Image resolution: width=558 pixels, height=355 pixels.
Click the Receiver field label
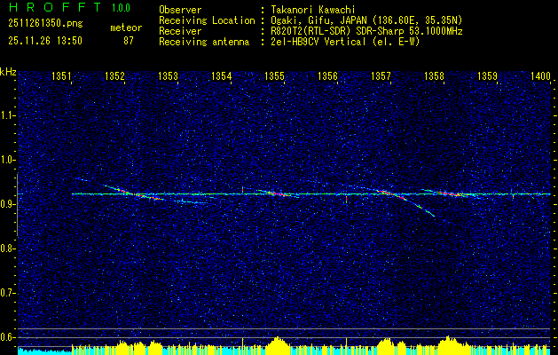180,31
